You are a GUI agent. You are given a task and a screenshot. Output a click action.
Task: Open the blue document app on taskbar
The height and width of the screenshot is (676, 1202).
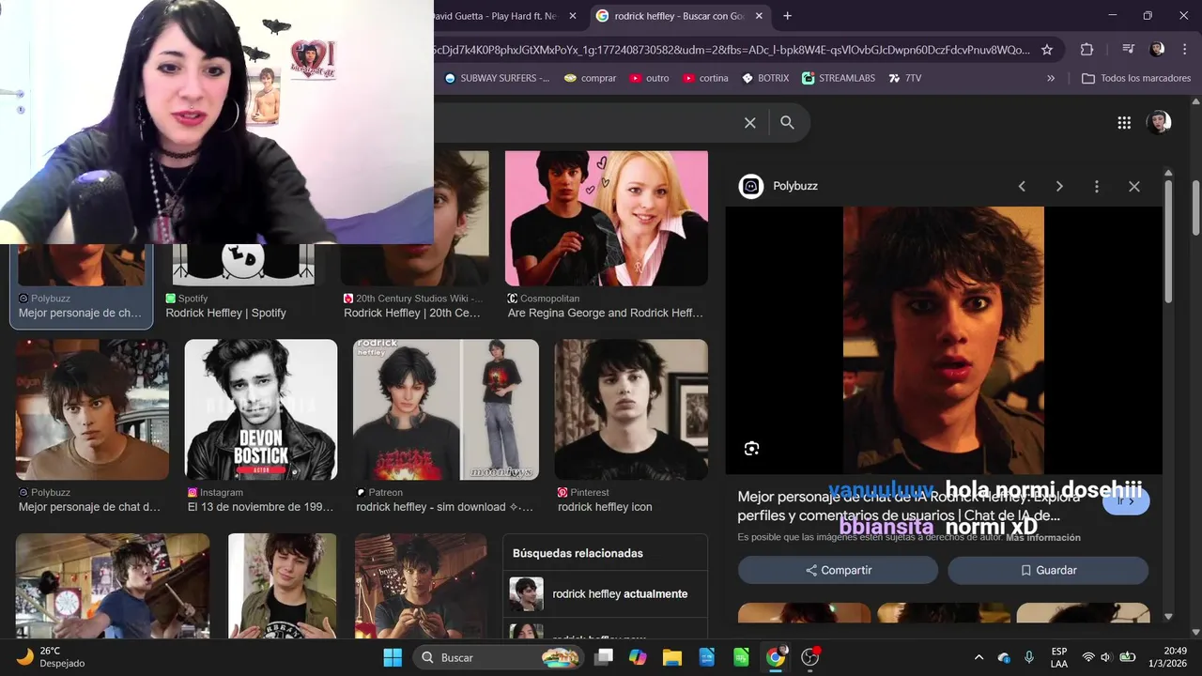click(707, 657)
